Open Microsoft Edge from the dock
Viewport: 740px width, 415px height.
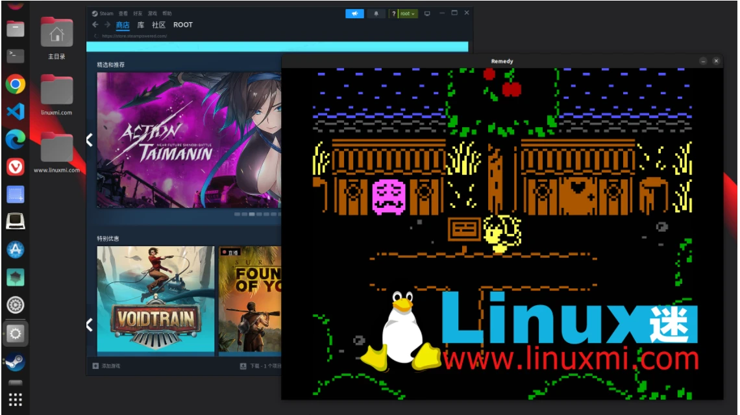click(15, 140)
